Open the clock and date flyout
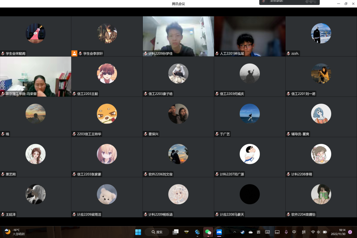The width and height of the screenshot is (357, 238). click(x=342, y=232)
